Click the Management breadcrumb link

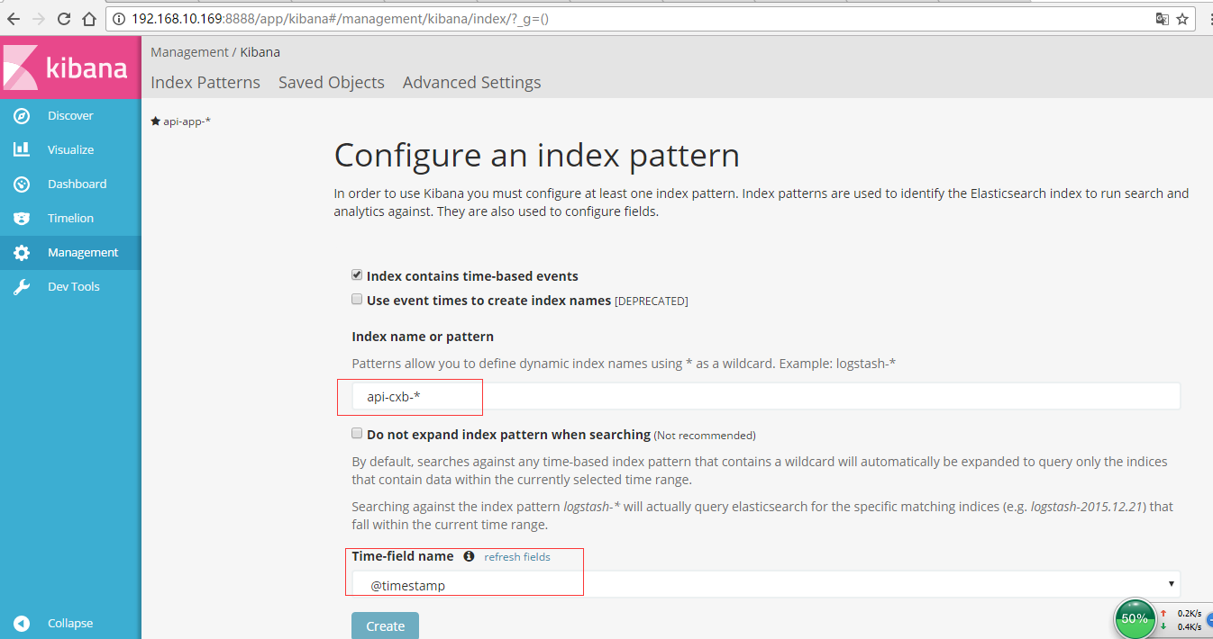point(189,52)
